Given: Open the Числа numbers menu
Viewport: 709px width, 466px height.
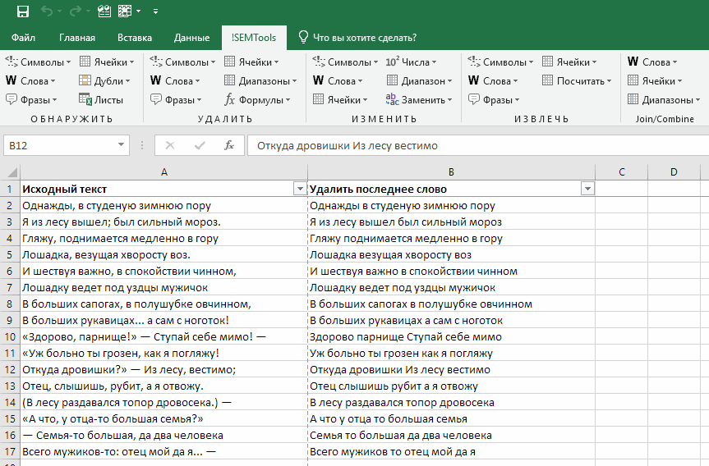Looking at the screenshot, I should pos(411,62).
